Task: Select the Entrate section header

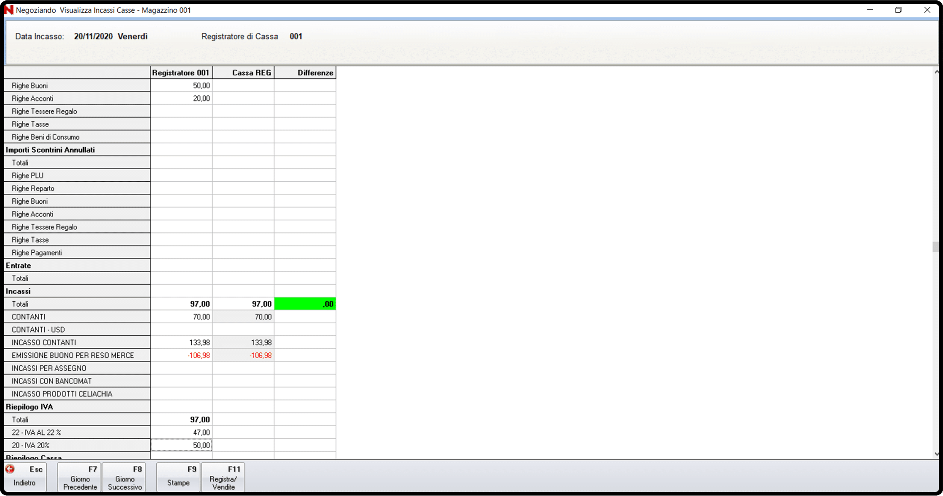Action: (x=77, y=265)
